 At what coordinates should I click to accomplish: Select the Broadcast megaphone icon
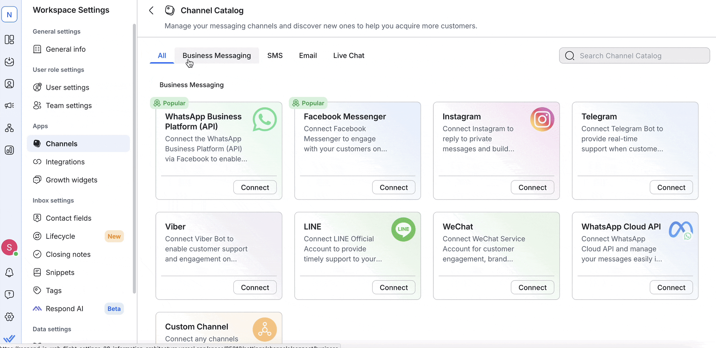[9, 105]
